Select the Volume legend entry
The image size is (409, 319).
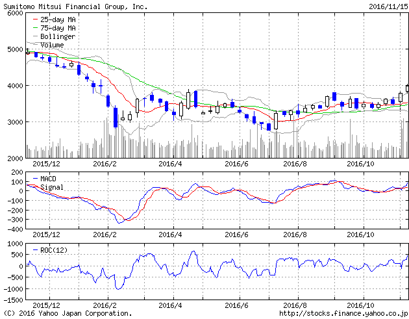(52, 45)
